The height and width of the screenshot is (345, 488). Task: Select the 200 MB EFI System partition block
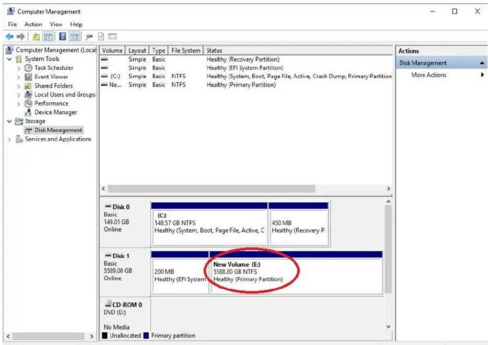[180, 273]
